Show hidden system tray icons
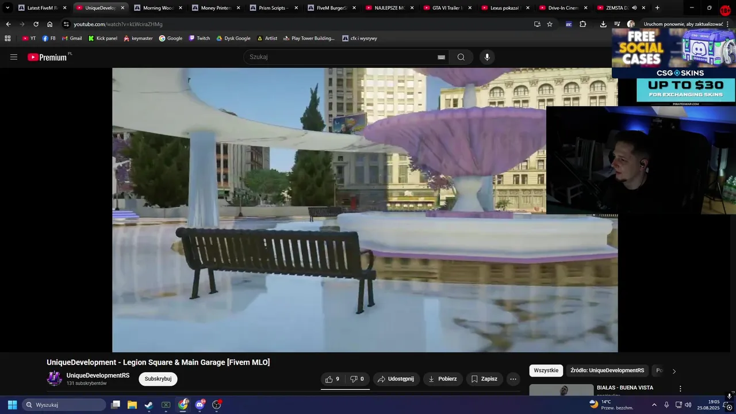Image resolution: width=736 pixels, height=414 pixels. tap(654, 405)
